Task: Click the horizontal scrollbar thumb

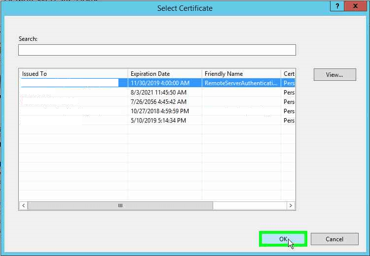Action: 120,205
